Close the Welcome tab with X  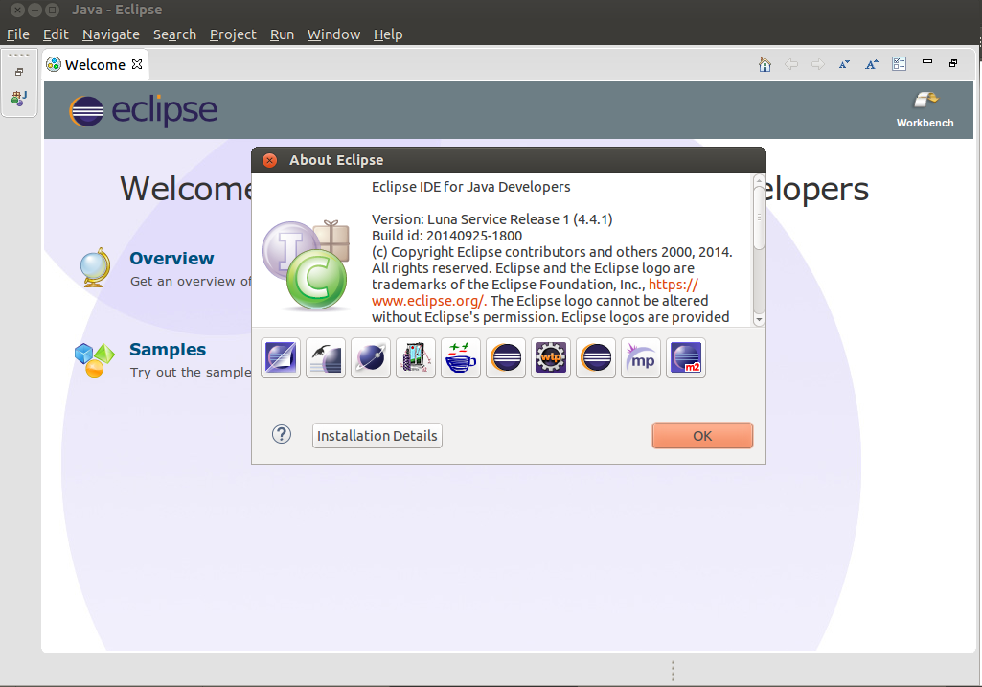click(x=137, y=64)
